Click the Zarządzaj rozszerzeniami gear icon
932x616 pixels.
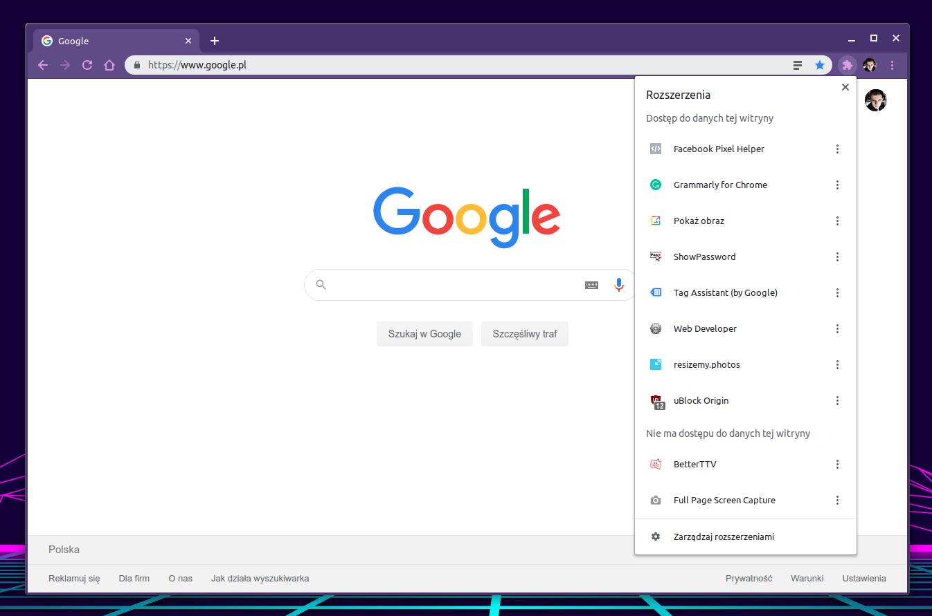(x=656, y=536)
